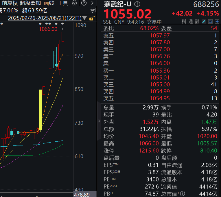221x197 pixels.
Task: Click the 开盘 price 1020.00
Action: coord(207,136)
